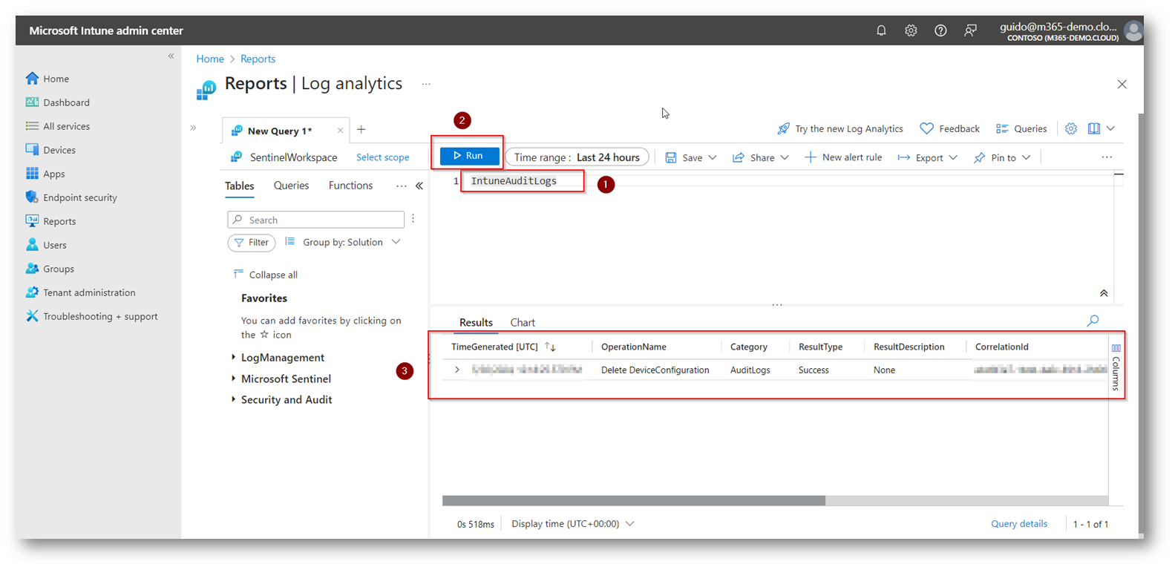Search the results with magnifier icon

[1093, 321]
